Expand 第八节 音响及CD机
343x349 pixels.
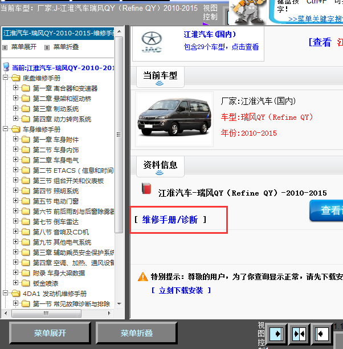tap(15, 232)
